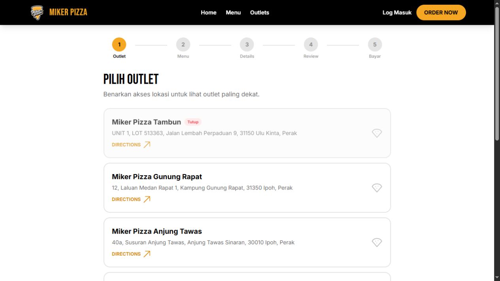Screen dimensions: 500x281
Task: Select step 1 Outlet circle
Action: click(x=119, y=45)
